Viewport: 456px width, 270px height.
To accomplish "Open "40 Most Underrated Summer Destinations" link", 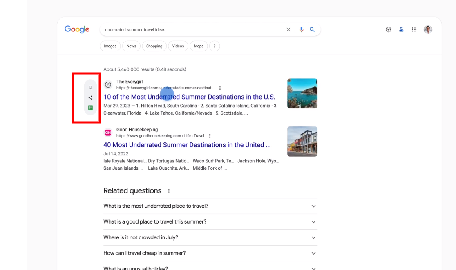I will [x=187, y=145].
